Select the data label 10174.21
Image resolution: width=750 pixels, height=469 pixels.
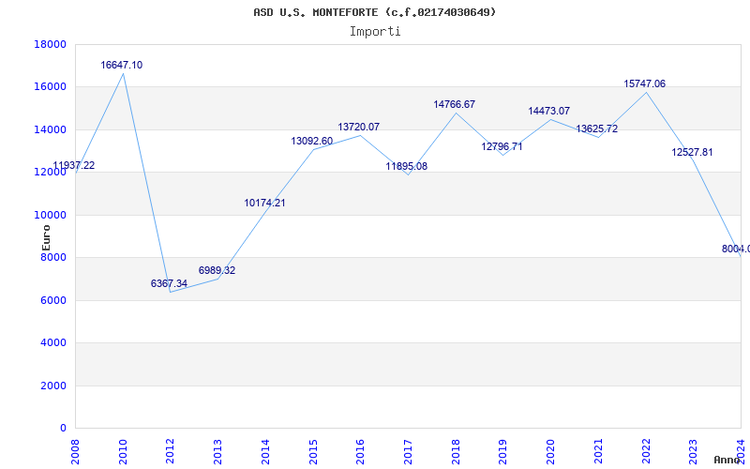coord(264,203)
